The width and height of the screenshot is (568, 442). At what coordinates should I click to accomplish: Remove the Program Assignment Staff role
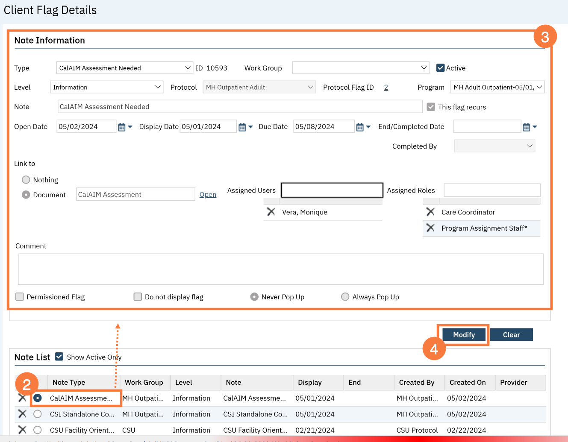(x=430, y=228)
